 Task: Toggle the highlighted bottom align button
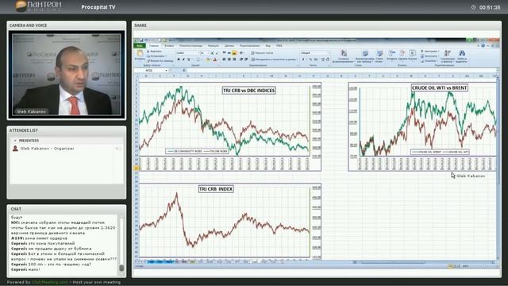coord(234,53)
